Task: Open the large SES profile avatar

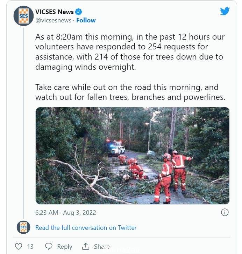Action: click(23, 16)
